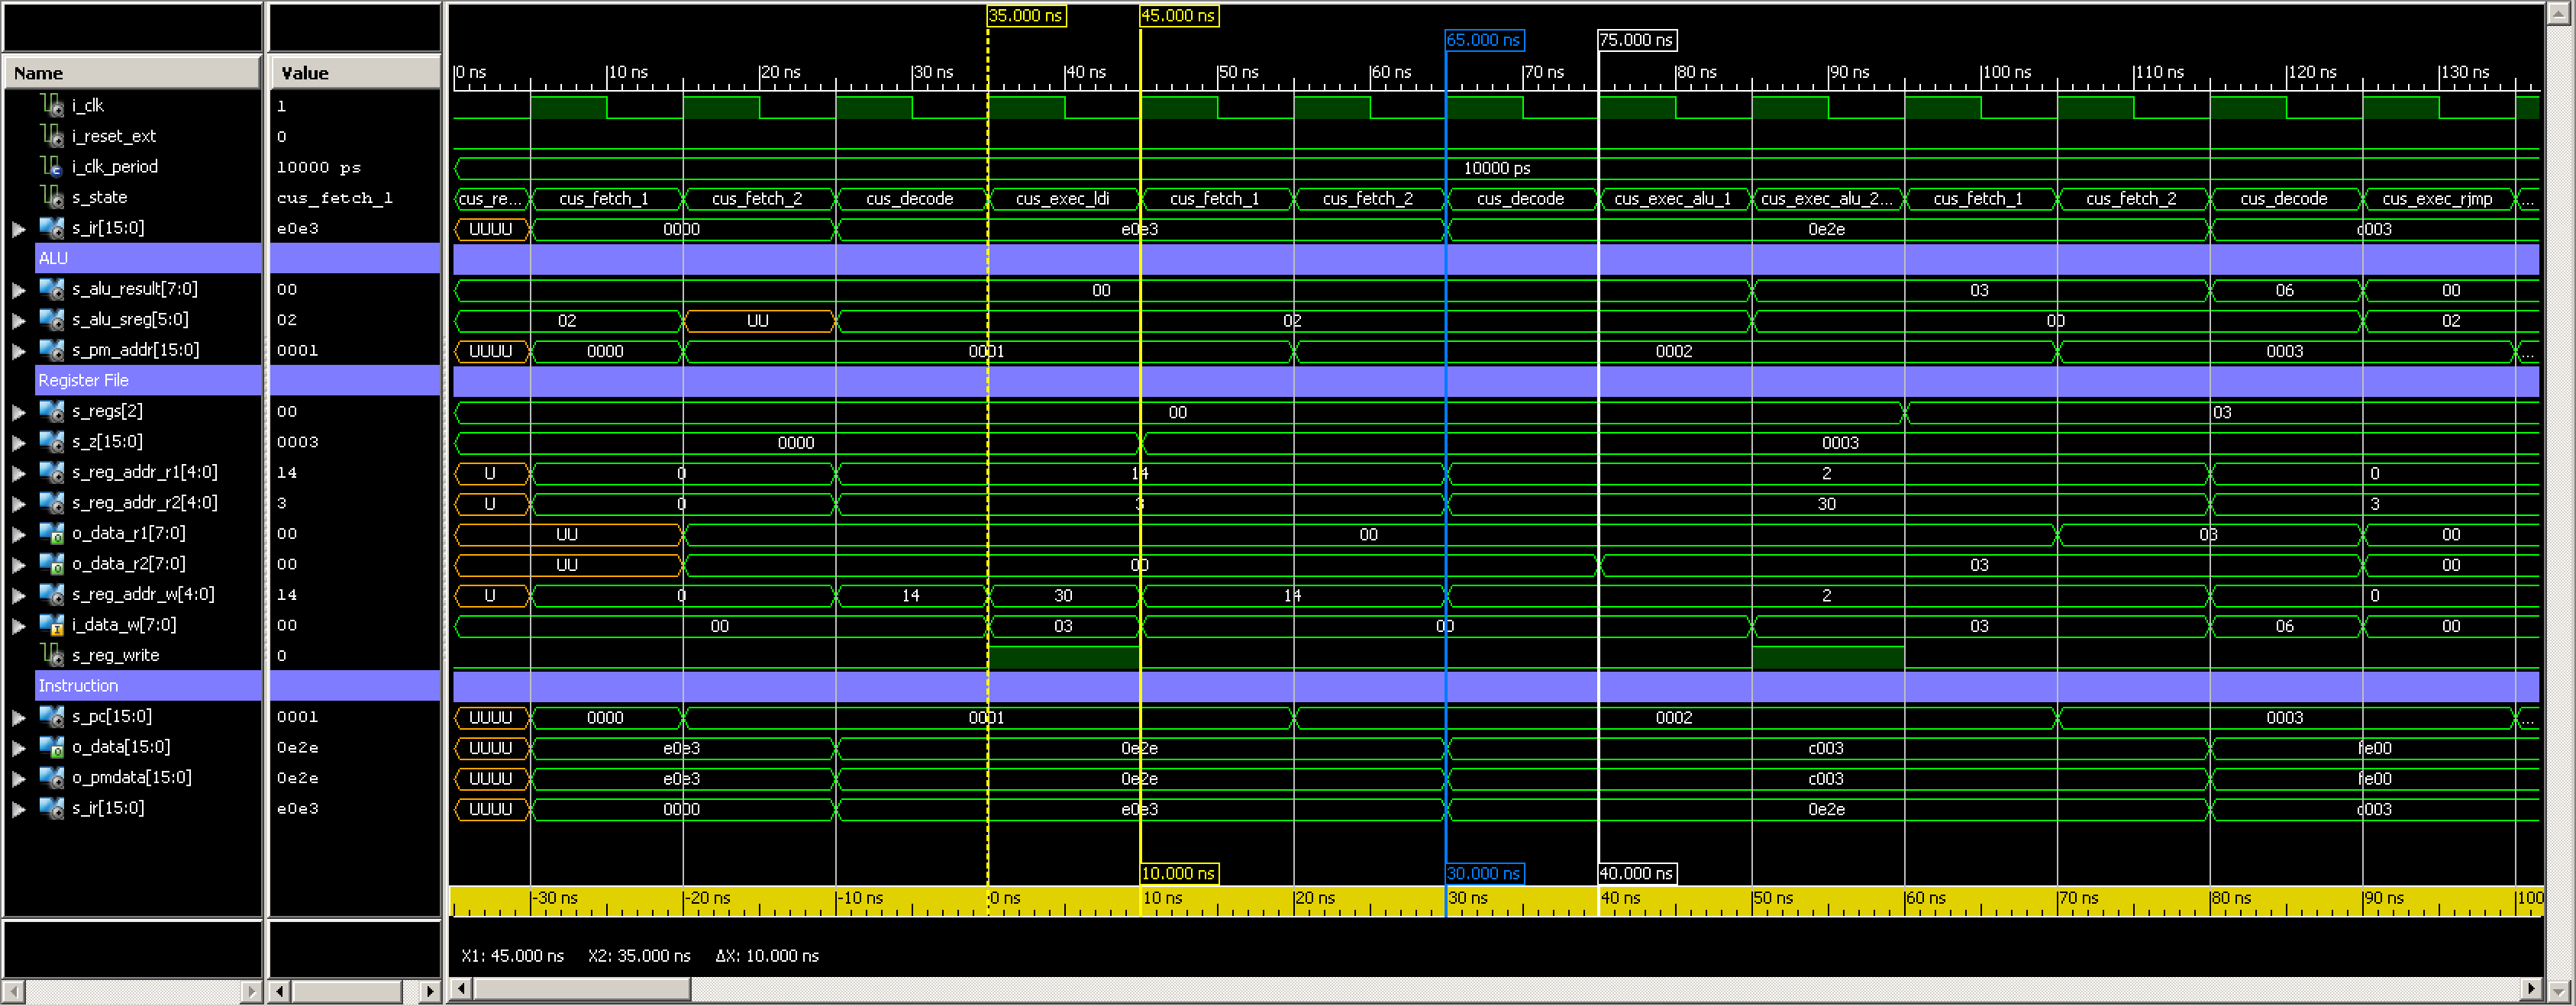
Task: Click the i_clk signal waveform icon
Action: 50,105
